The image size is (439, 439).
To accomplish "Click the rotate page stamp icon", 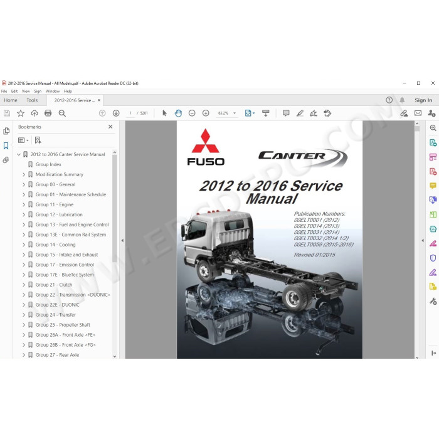I will point(327,113).
